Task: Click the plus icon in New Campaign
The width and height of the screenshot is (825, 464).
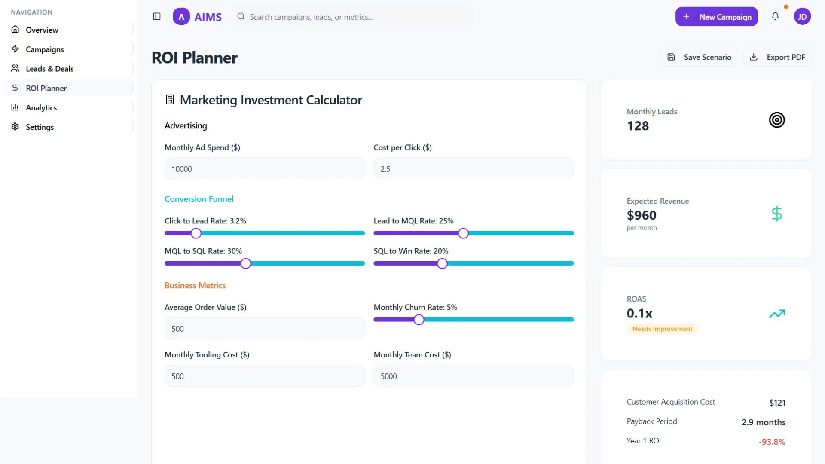Action: pyautogui.click(x=686, y=16)
